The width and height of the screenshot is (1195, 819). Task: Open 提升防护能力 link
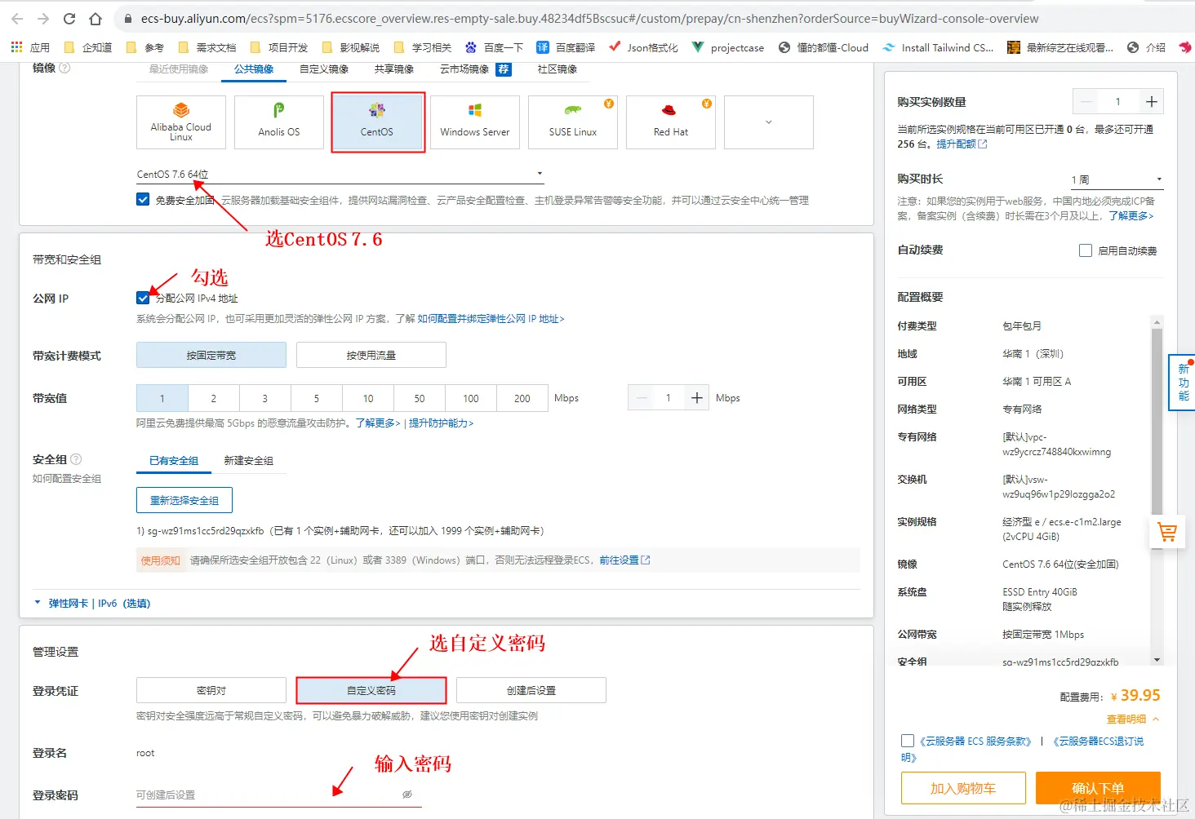coord(441,423)
